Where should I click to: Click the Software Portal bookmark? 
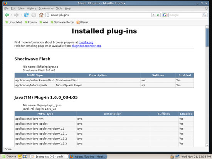click(62, 22)
